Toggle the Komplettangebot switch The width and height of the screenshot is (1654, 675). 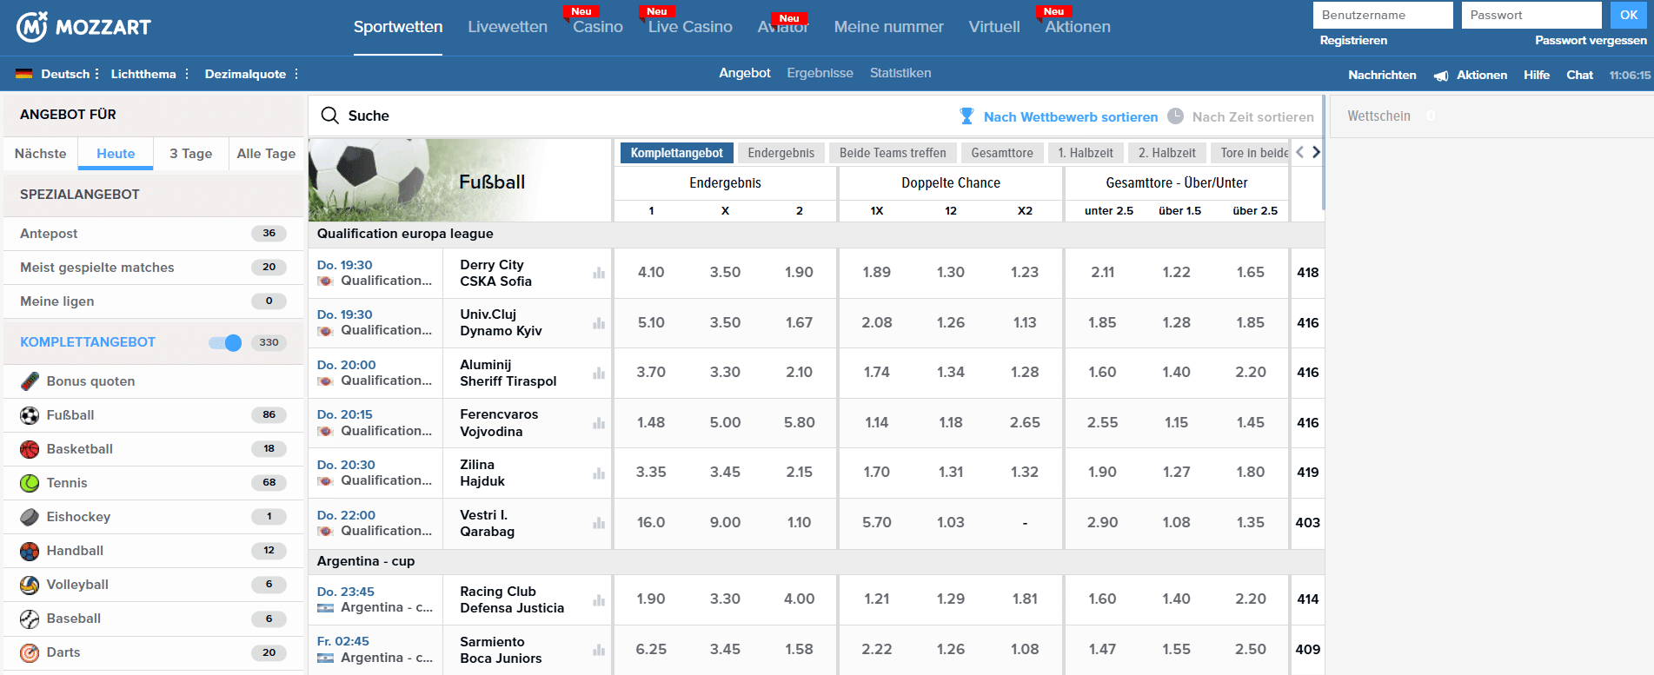(225, 342)
